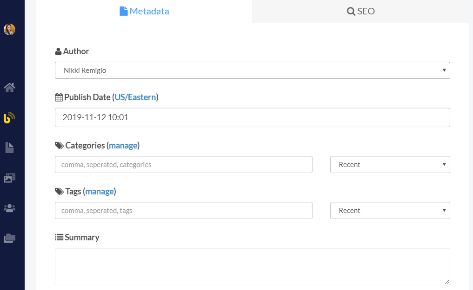Screen dimensions: 473x290
Task: Select the Metadata tab
Action: point(144,12)
